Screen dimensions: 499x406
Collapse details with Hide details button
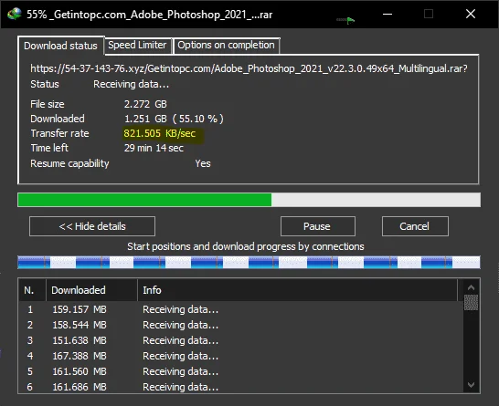tap(92, 226)
